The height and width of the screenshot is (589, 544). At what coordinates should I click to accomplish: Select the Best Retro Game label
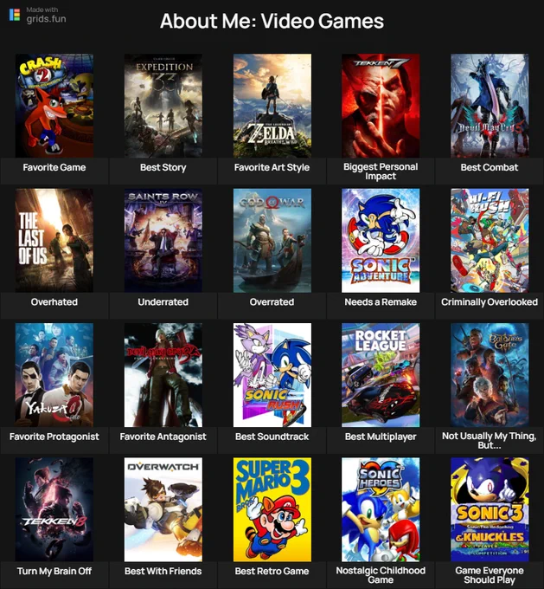(x=272, y=571)
